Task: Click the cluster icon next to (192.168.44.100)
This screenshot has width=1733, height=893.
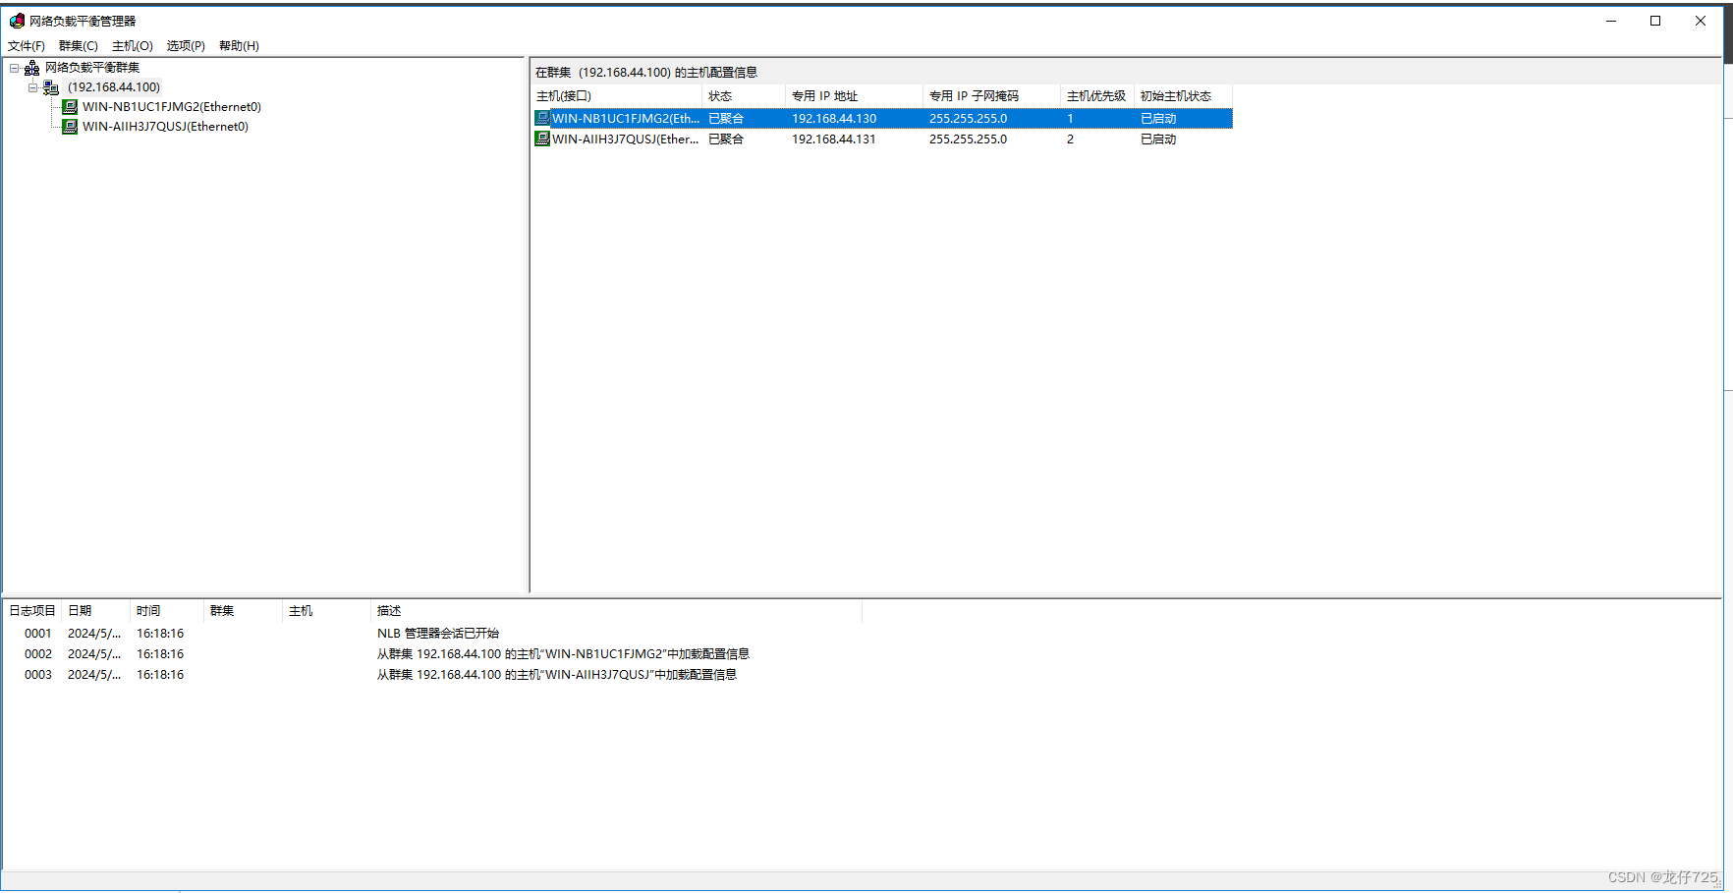Action: [50, 87]
